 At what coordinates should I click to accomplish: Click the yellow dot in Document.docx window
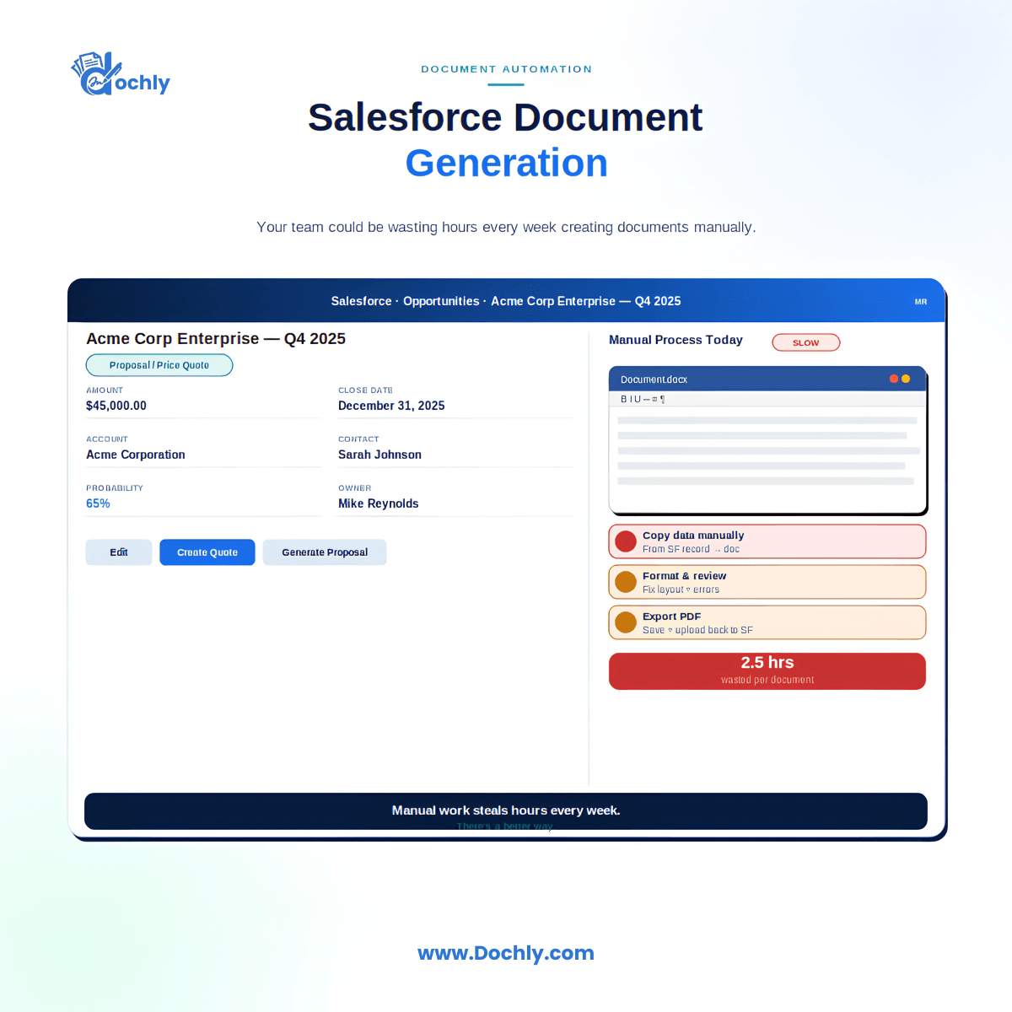[x=906, y=379]
